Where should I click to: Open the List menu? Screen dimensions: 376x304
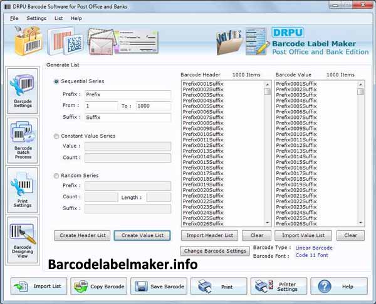click(58, 18)
